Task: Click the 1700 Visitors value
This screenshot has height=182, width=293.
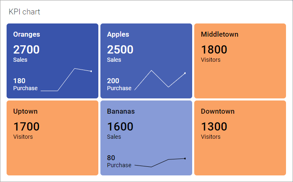Action: 26,126
